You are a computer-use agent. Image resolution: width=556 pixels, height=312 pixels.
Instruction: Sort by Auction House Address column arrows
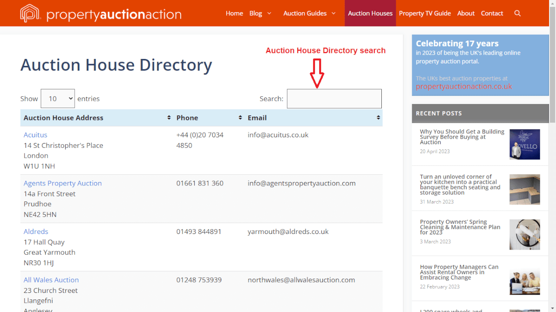(x=169, y=118)
